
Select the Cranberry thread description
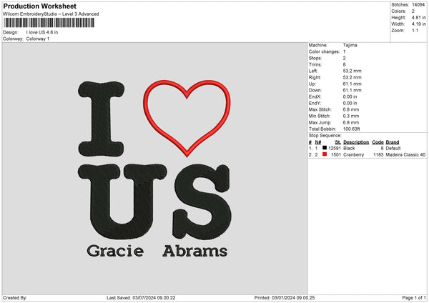[353, 155]
